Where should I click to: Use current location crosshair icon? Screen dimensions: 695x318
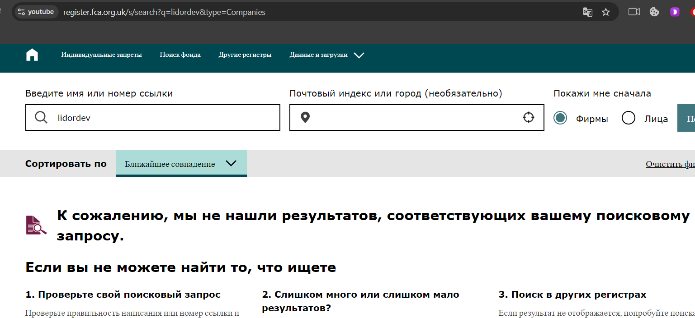click(528, 118)
